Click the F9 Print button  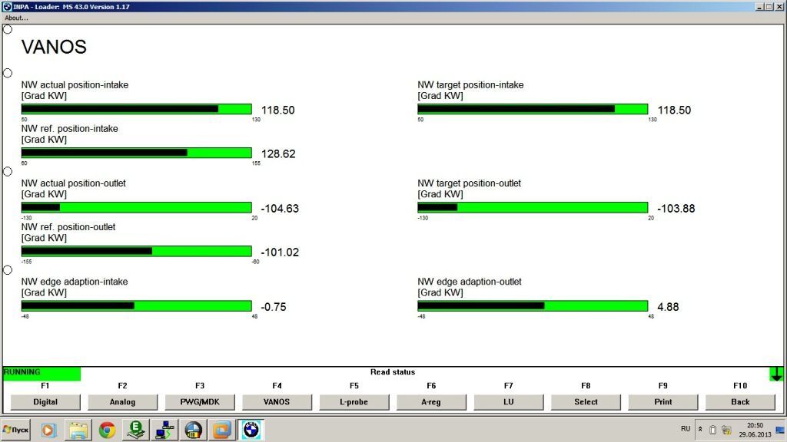point(663,402)
